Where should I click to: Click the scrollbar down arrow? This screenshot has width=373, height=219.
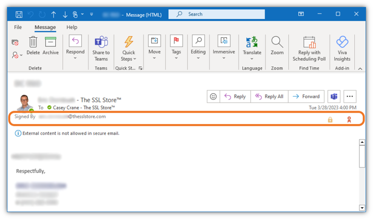point(362,208)
